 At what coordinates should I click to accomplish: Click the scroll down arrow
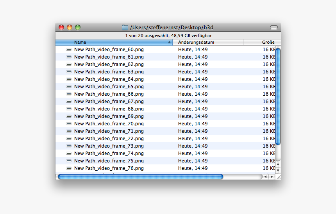coord(278,171)
